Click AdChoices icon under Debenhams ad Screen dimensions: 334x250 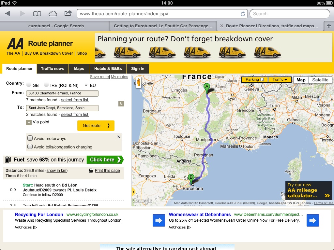coord(189,228)
